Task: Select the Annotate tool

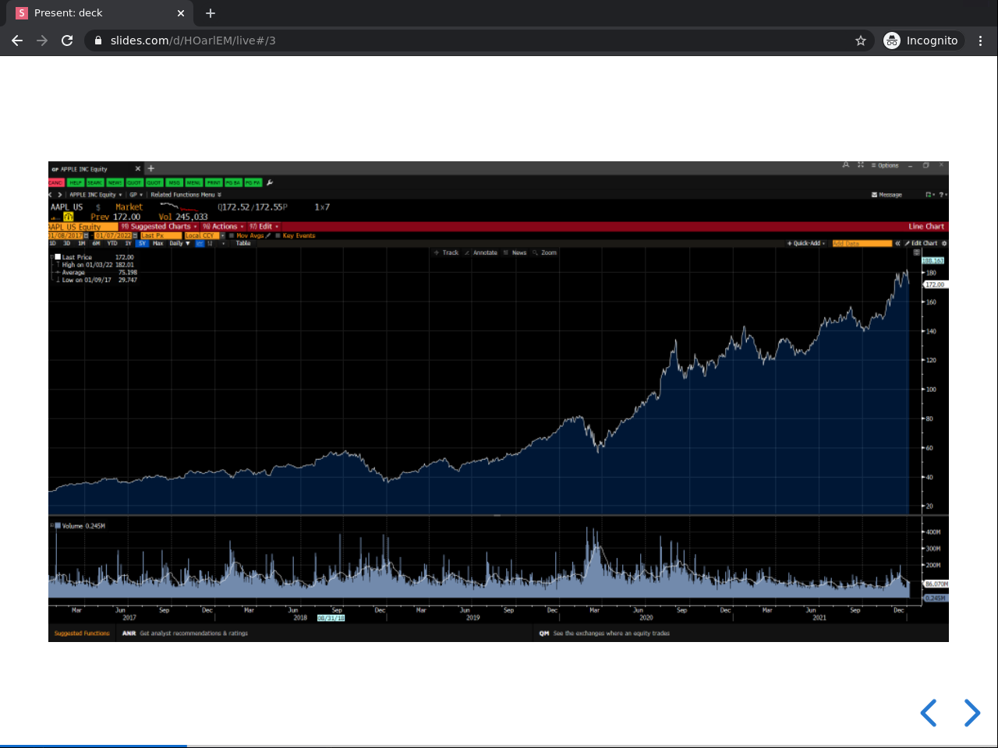Action: pyautogui.click(x=481, y=252)
